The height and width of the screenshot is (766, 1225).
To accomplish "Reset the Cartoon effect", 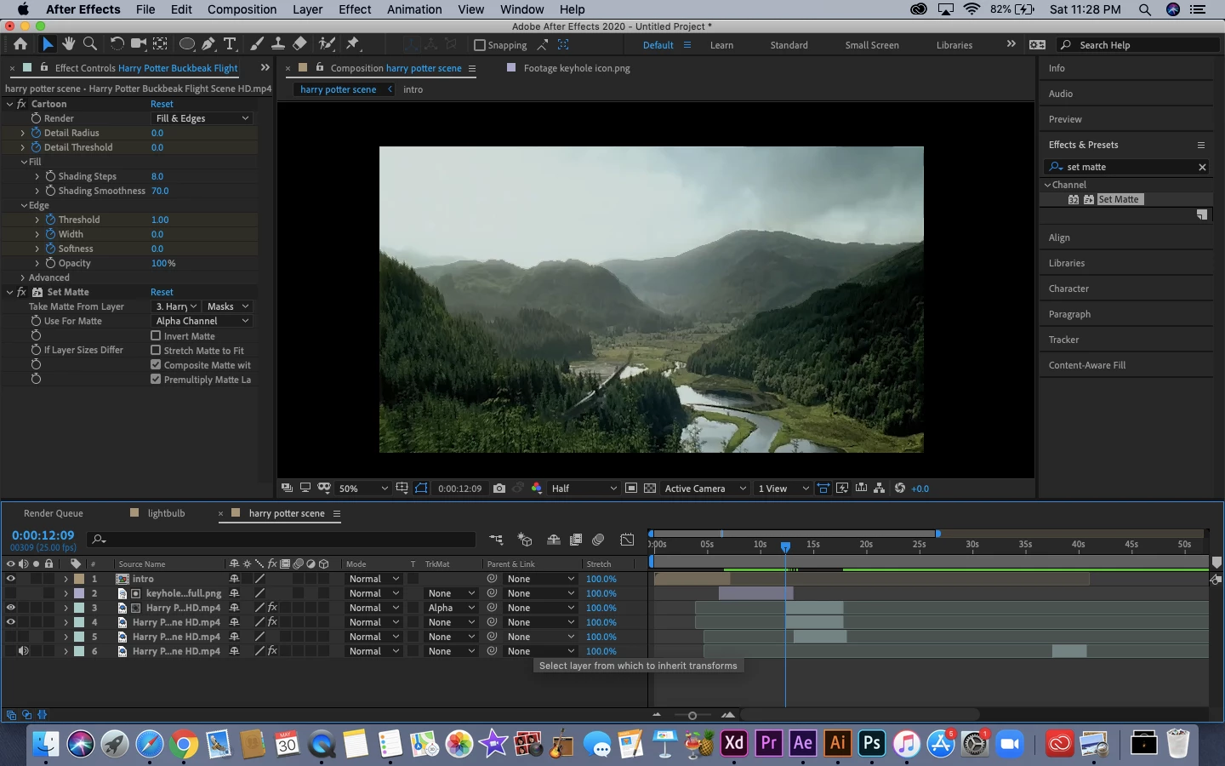I will click(x=162, y=104).
